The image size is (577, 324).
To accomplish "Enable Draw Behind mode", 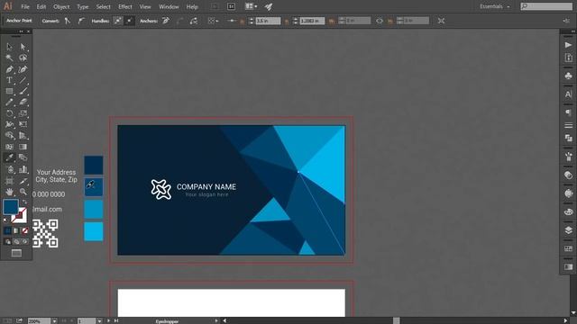I will (16, 241).
